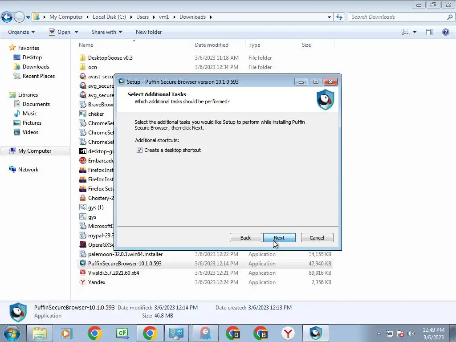Expand the address bar history dropdown

click(x=329, y=17)
